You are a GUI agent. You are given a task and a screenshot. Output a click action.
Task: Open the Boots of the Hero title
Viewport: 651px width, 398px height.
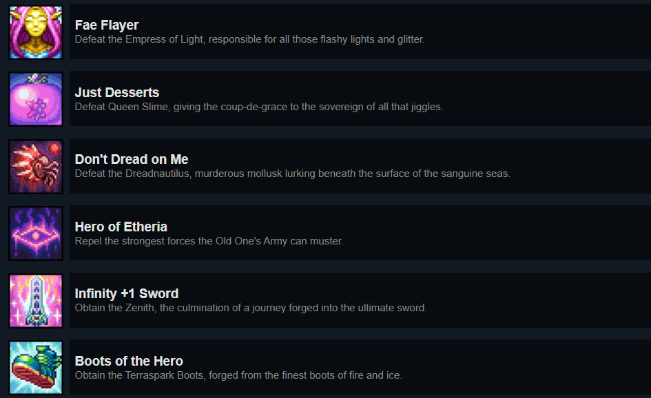point(129,361)
